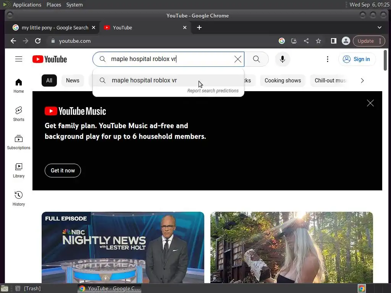Open YouTube settings three-dot menu

point(328,59)
